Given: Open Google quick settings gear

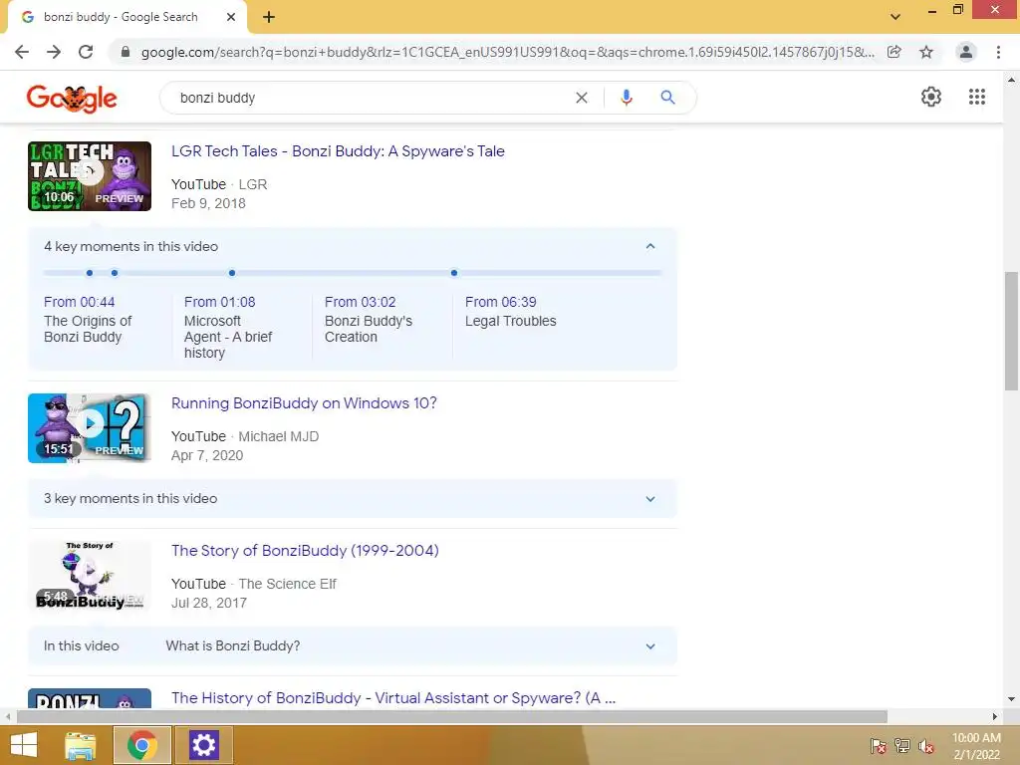Looking at the screenshot, I should [931, 97].
